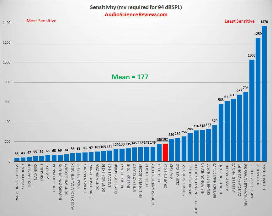Click the PANASONIC RP-TCM125 bar
The width and height of the screenshot is (272, 216).
[x=17, y=160]
